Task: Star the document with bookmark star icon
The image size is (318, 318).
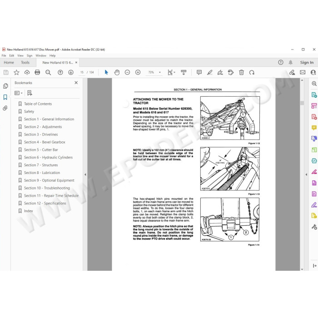Action: (16, 72)
